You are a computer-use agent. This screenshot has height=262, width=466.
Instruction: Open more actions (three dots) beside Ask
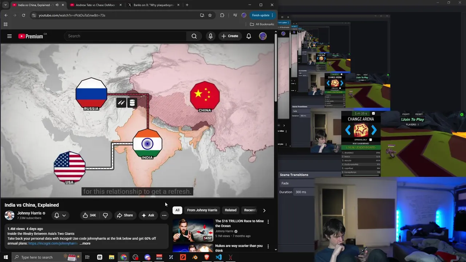[x=164, y=215]
